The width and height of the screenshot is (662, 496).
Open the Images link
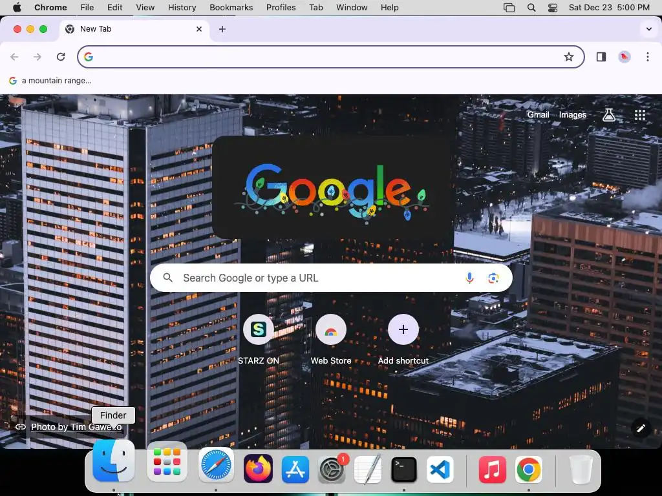point(573,115)
